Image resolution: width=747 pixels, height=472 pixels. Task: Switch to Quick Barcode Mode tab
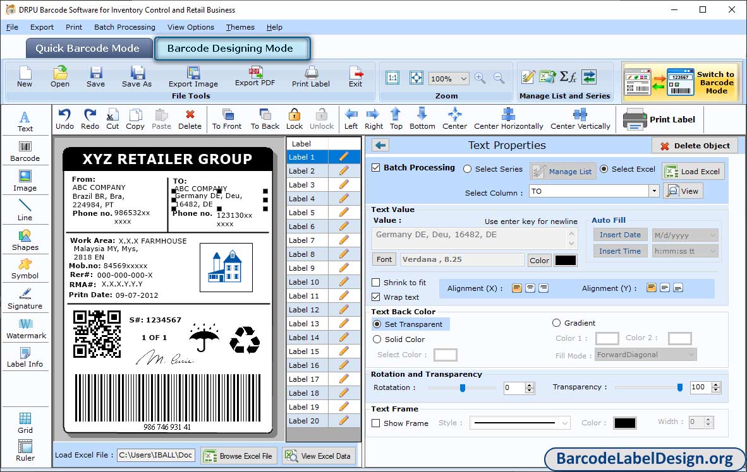(x=88, y=49)
